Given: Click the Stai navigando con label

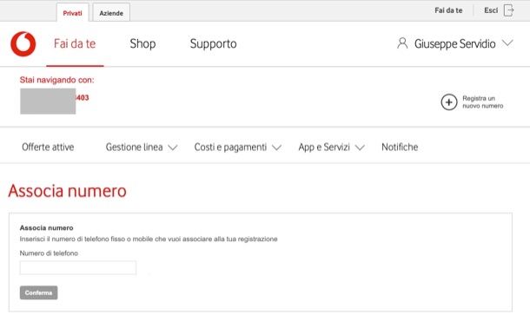Looking at the screenshot, I should [x=56, y=80].
